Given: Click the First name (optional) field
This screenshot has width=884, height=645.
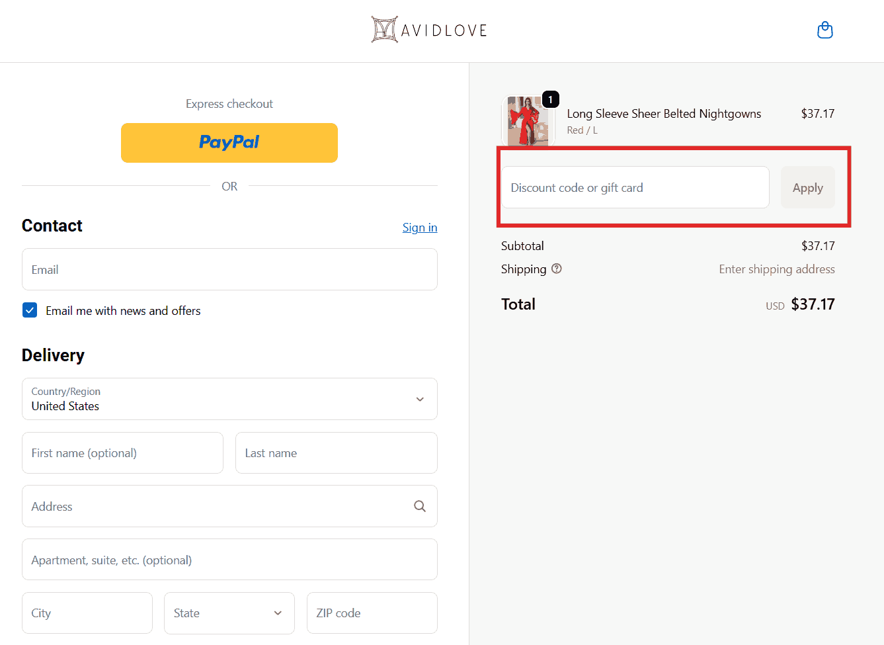Looking at the screenshot, I should click(122, 453).
